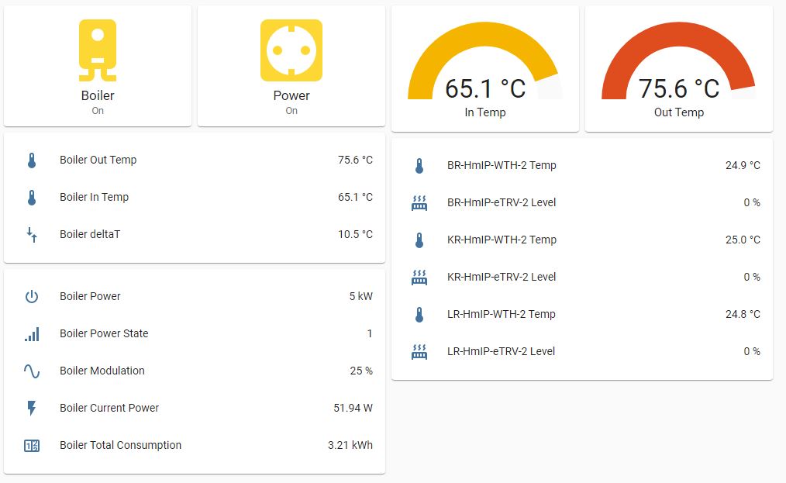Viewport: 786px width, 483px height.
Task: Select the LR-HmIP-WTH-2 Temp label
Action: 502,315
